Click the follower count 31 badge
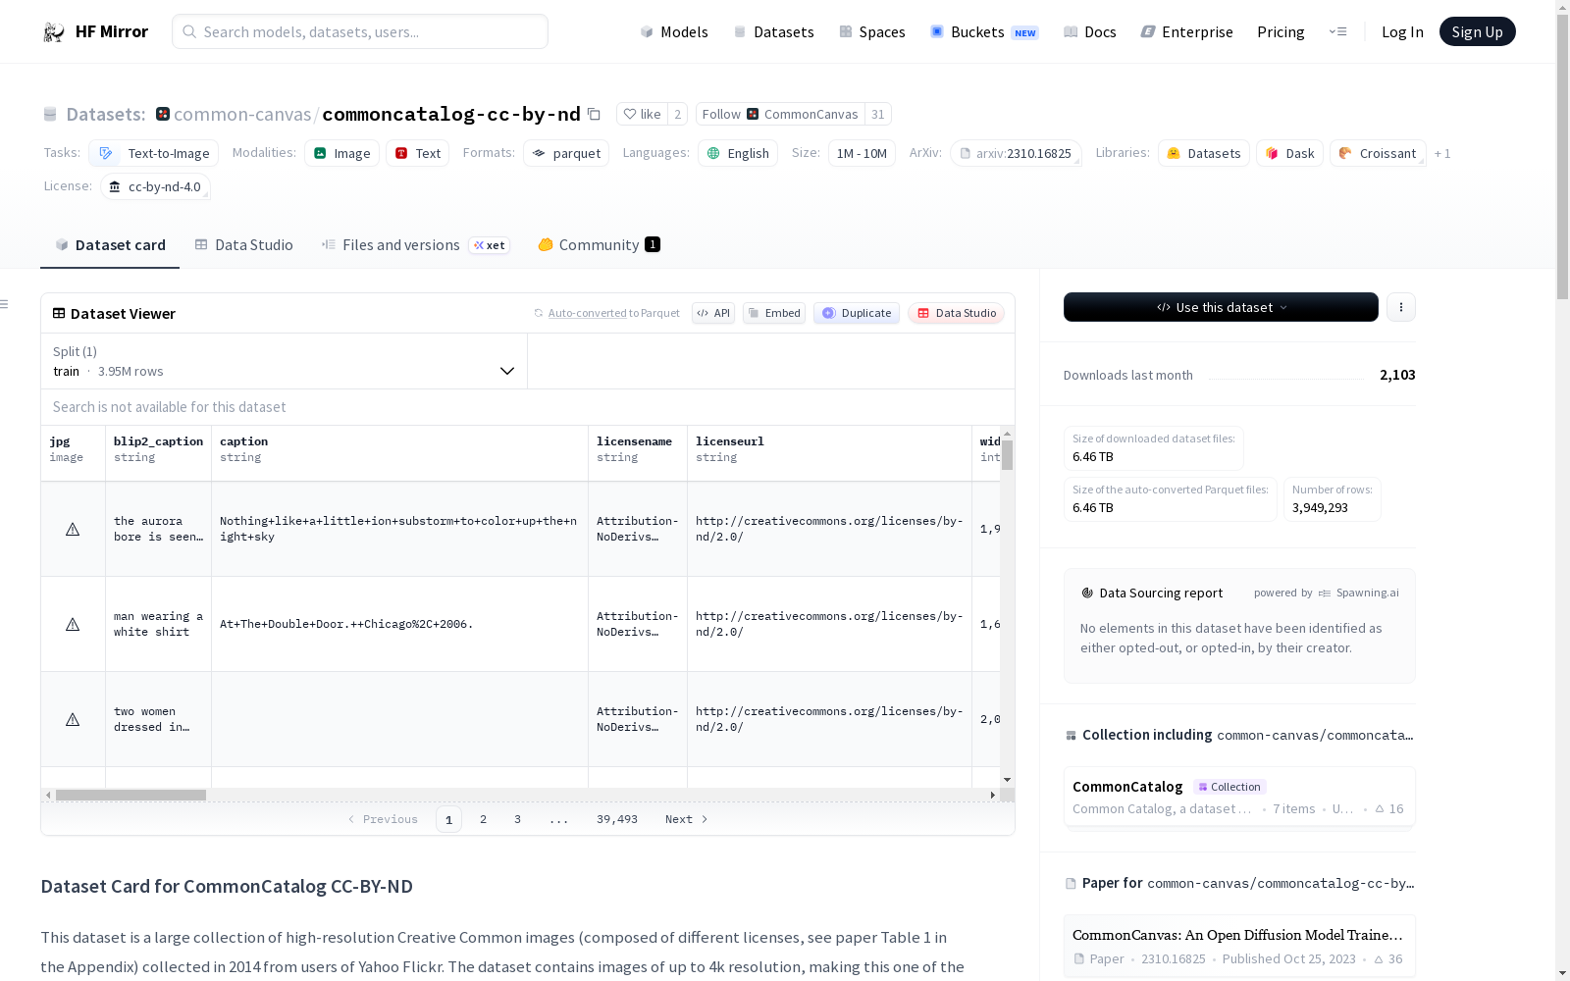 coord(877,114)
